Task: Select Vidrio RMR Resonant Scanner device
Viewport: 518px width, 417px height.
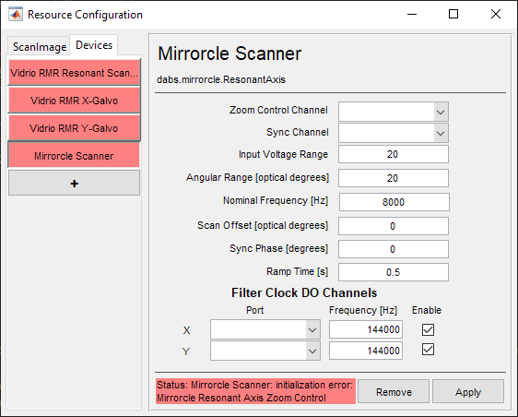Action: tap(74, 73)
